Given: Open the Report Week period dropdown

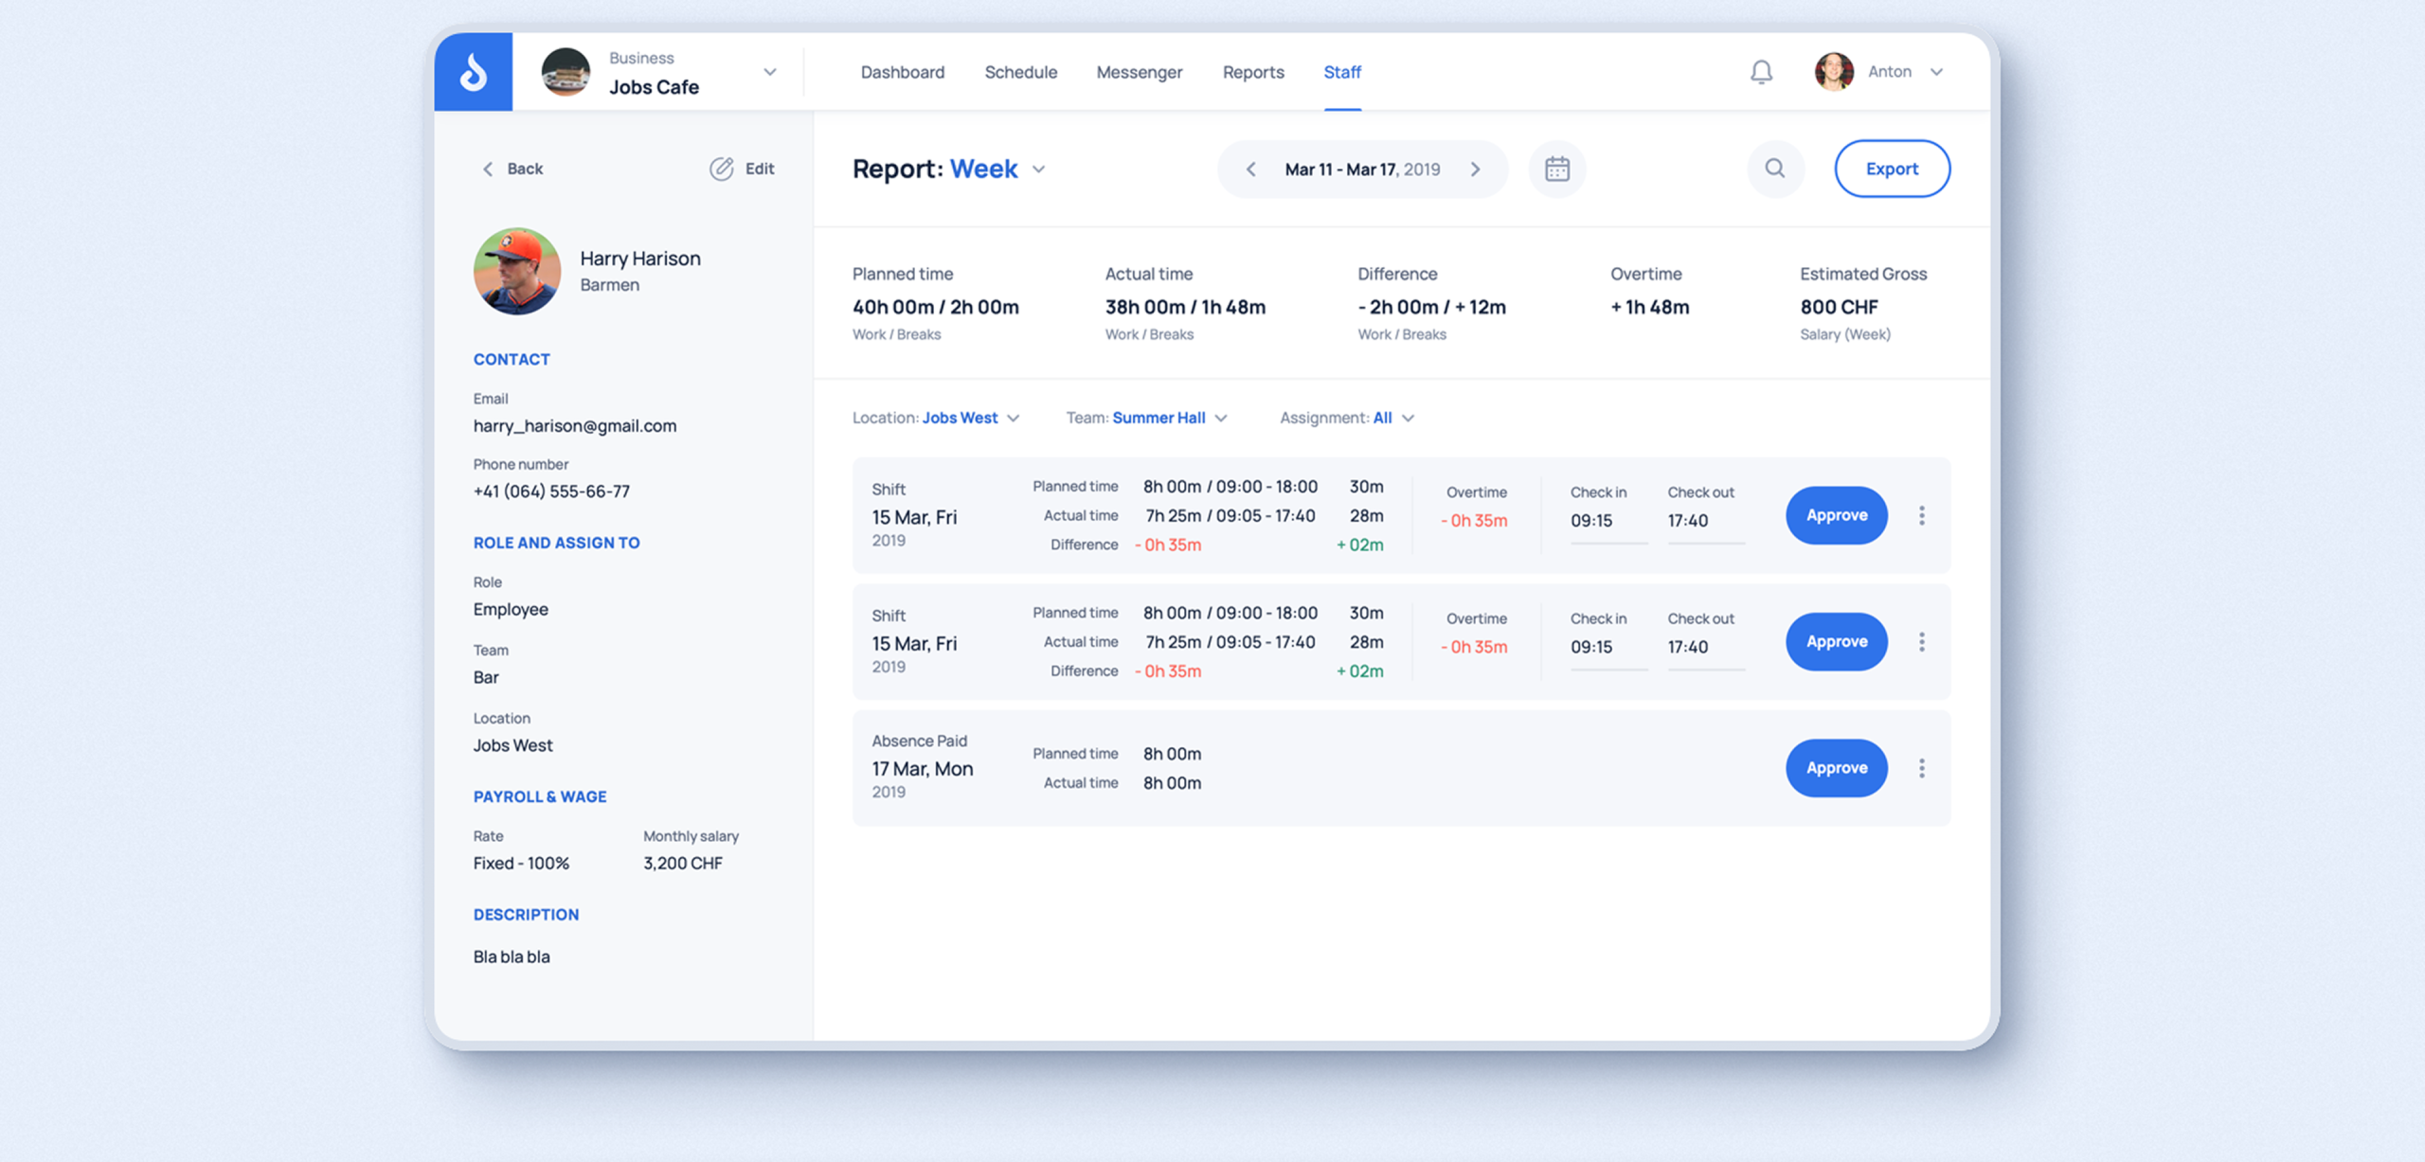Looking at the screenshot, I should (1038, 170).
